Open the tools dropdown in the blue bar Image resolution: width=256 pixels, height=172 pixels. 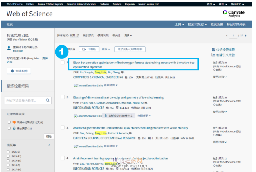[x=179, y=25]
